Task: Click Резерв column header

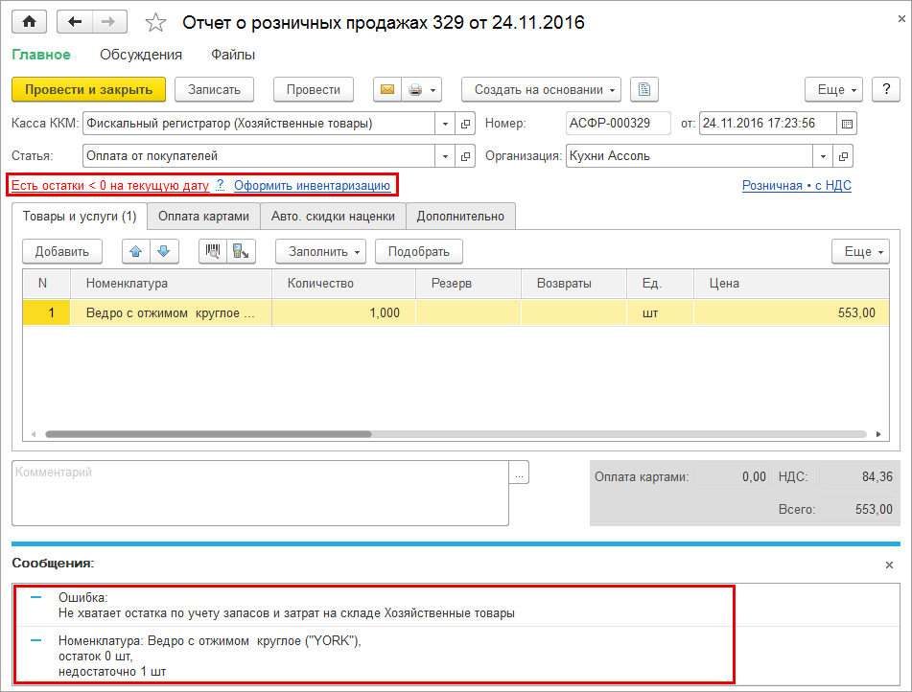Action: (x=468, y=283)
